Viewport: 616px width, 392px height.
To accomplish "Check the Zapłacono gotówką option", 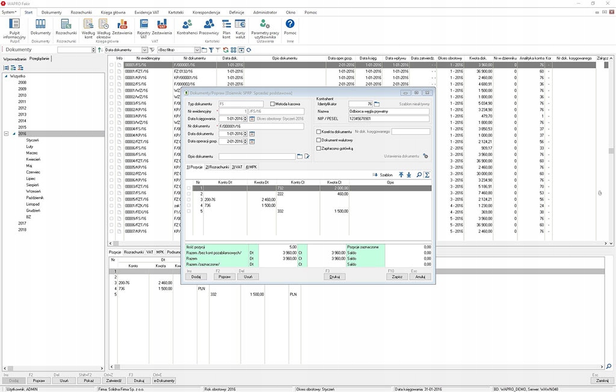I will coord(319,148).
